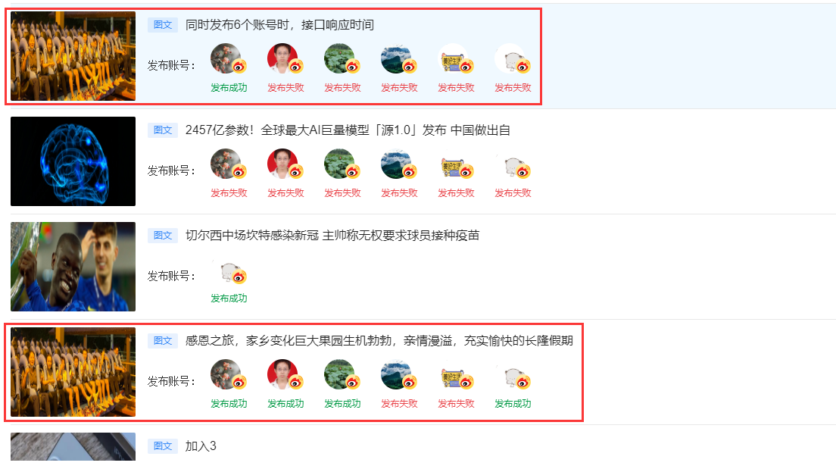Click first account avatar in first post row
The image size is (836, 469).
coord(226,58)
